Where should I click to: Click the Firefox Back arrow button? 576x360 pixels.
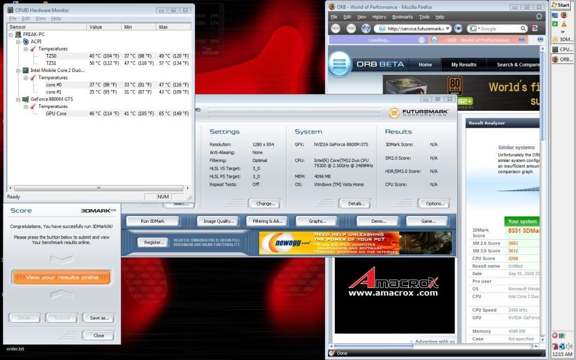pos(335,28)
